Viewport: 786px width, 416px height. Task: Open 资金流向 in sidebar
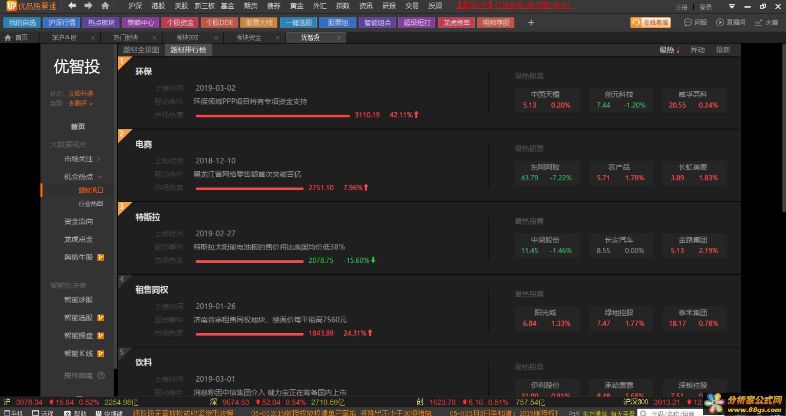pos(78,221)
